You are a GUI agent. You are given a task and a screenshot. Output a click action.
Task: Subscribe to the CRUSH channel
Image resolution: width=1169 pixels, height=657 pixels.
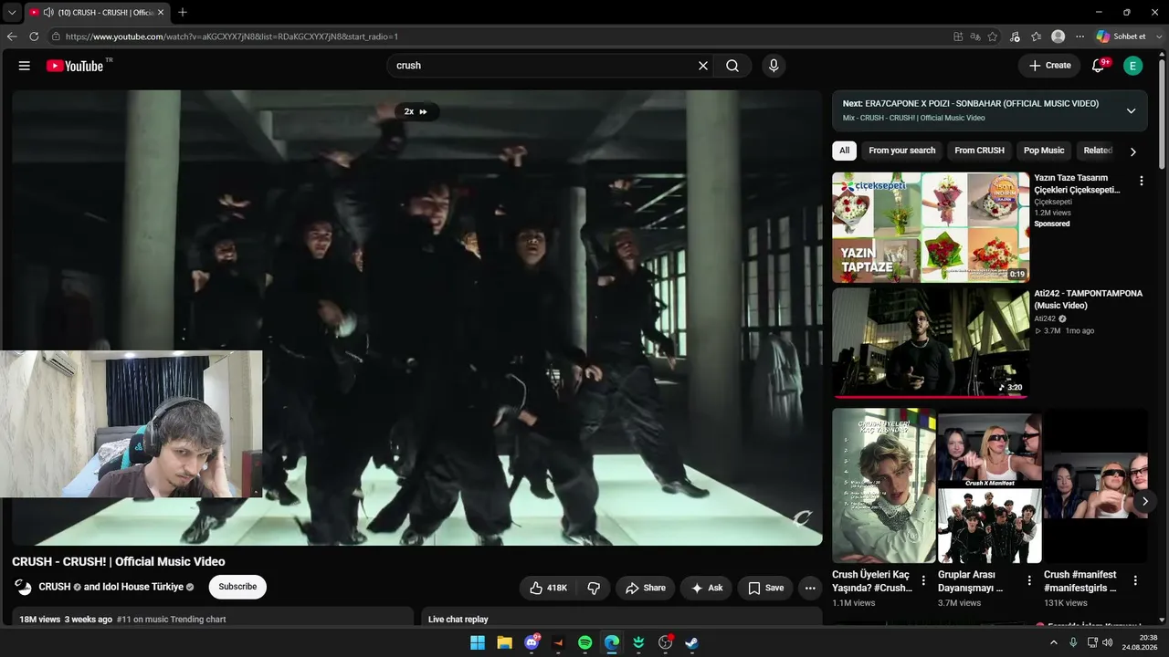(x=237, y=587)
